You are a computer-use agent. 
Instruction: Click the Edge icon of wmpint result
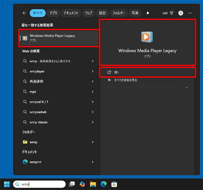click(x=25, y=162)
